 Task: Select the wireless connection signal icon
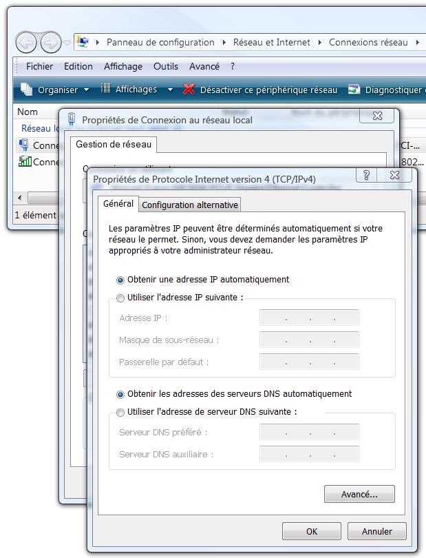[x=25, y=162]
